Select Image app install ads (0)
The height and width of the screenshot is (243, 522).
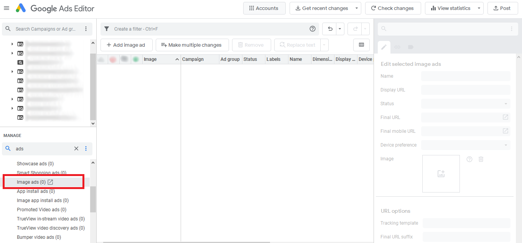(43, 201)
